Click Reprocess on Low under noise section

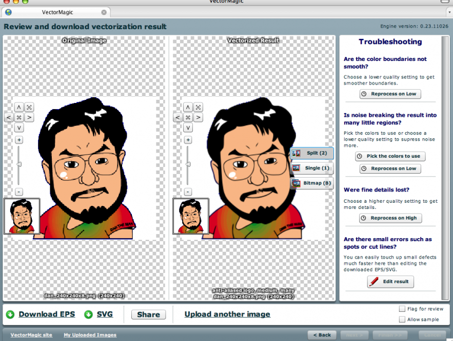390,168
